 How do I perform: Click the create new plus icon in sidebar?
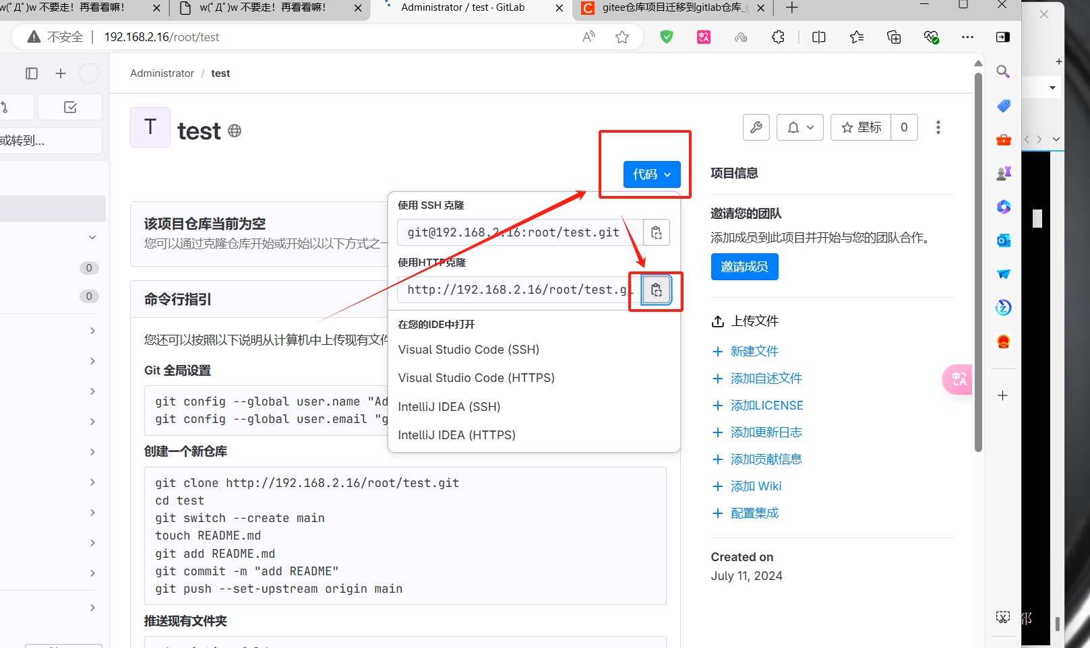tap(61, 73)
